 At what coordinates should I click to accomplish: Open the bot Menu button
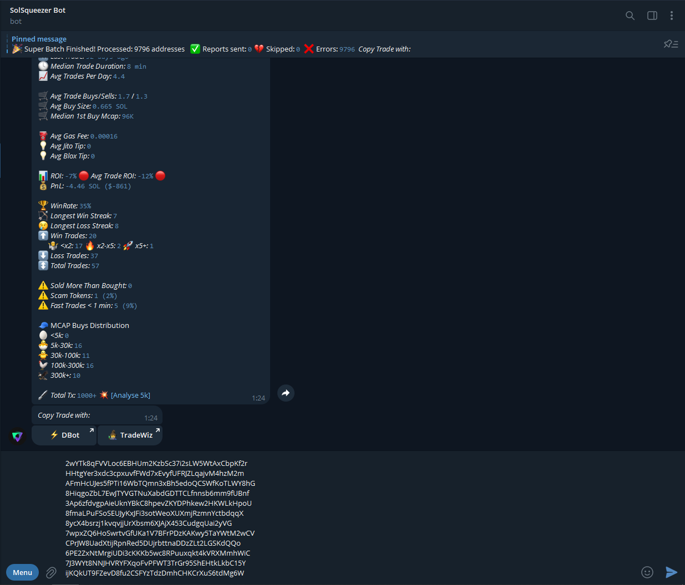[22, 572]
